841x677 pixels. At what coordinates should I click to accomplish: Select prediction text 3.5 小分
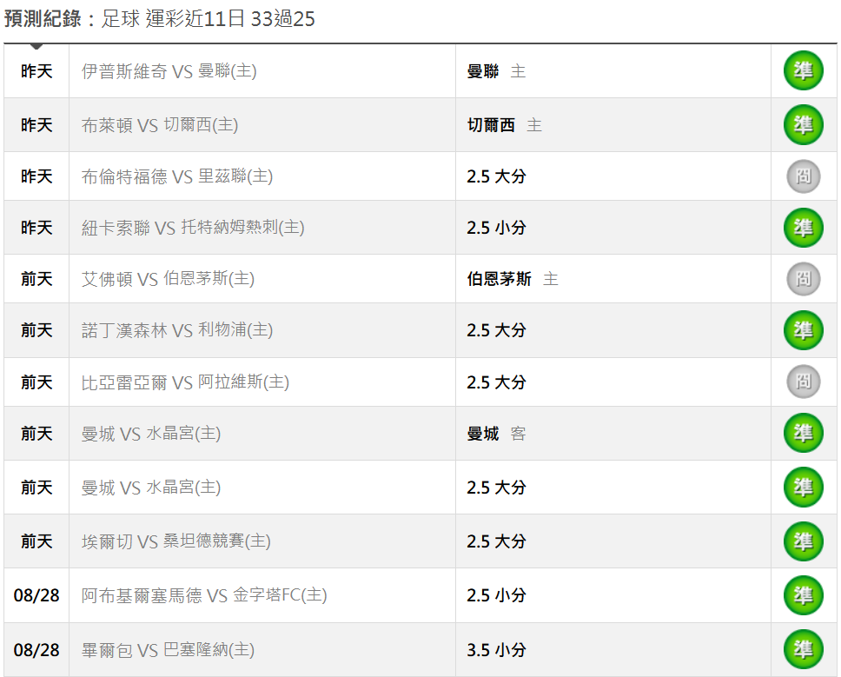pos(496,650)
